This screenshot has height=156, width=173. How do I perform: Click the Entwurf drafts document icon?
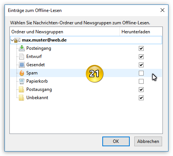coord(21,56)
